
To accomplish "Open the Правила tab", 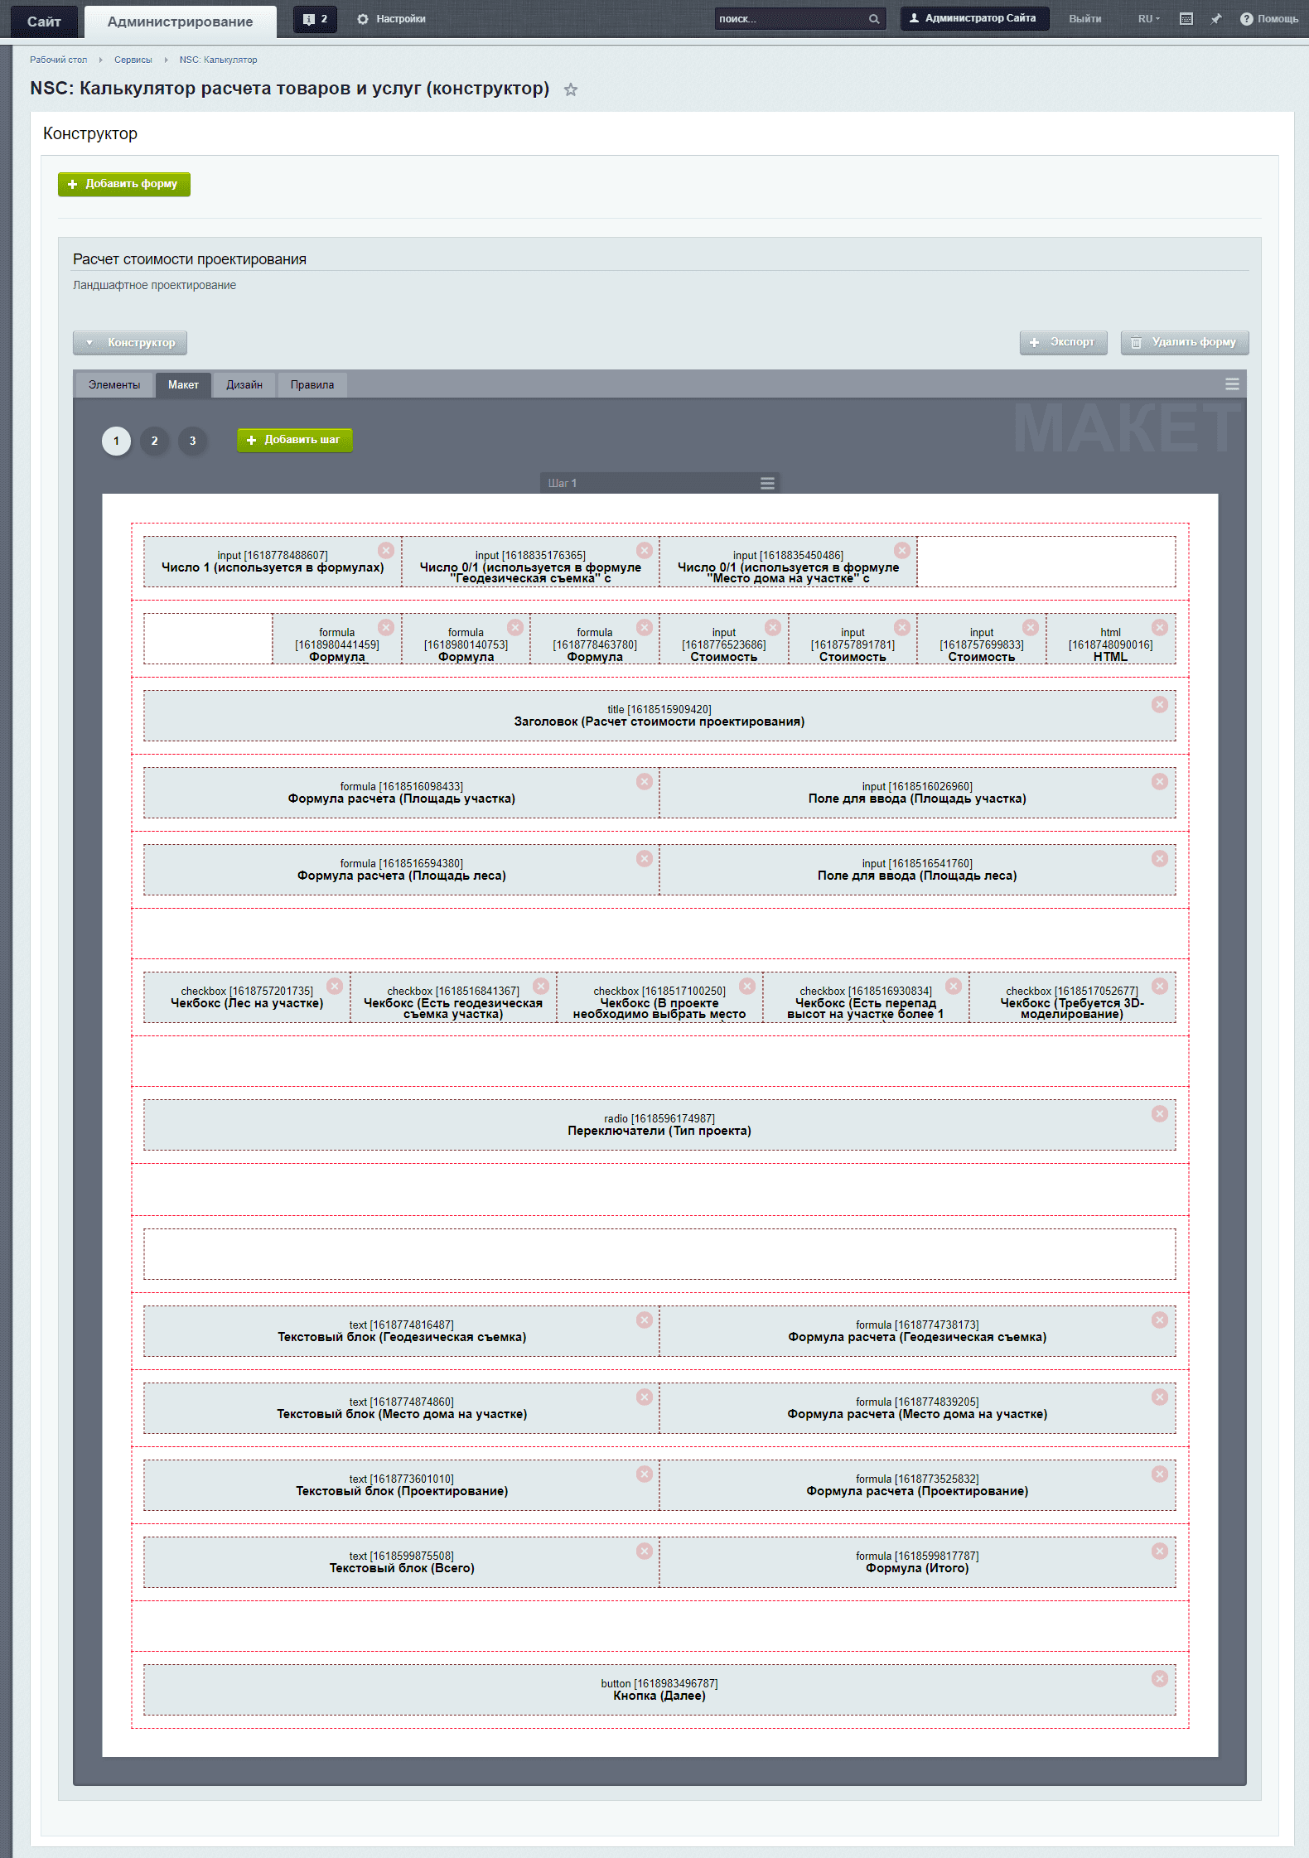I will coord(312,385).
